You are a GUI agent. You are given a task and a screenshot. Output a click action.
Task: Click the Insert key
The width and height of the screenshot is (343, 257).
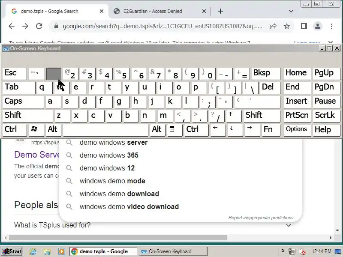click(x=297, y=102)
